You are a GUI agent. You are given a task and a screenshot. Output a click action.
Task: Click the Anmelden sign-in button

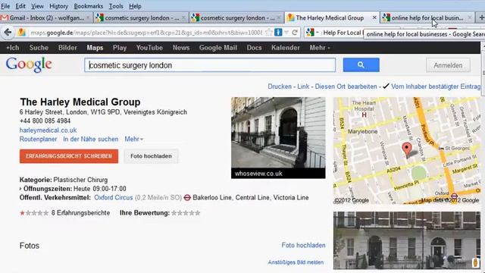(x=448, y=65)
